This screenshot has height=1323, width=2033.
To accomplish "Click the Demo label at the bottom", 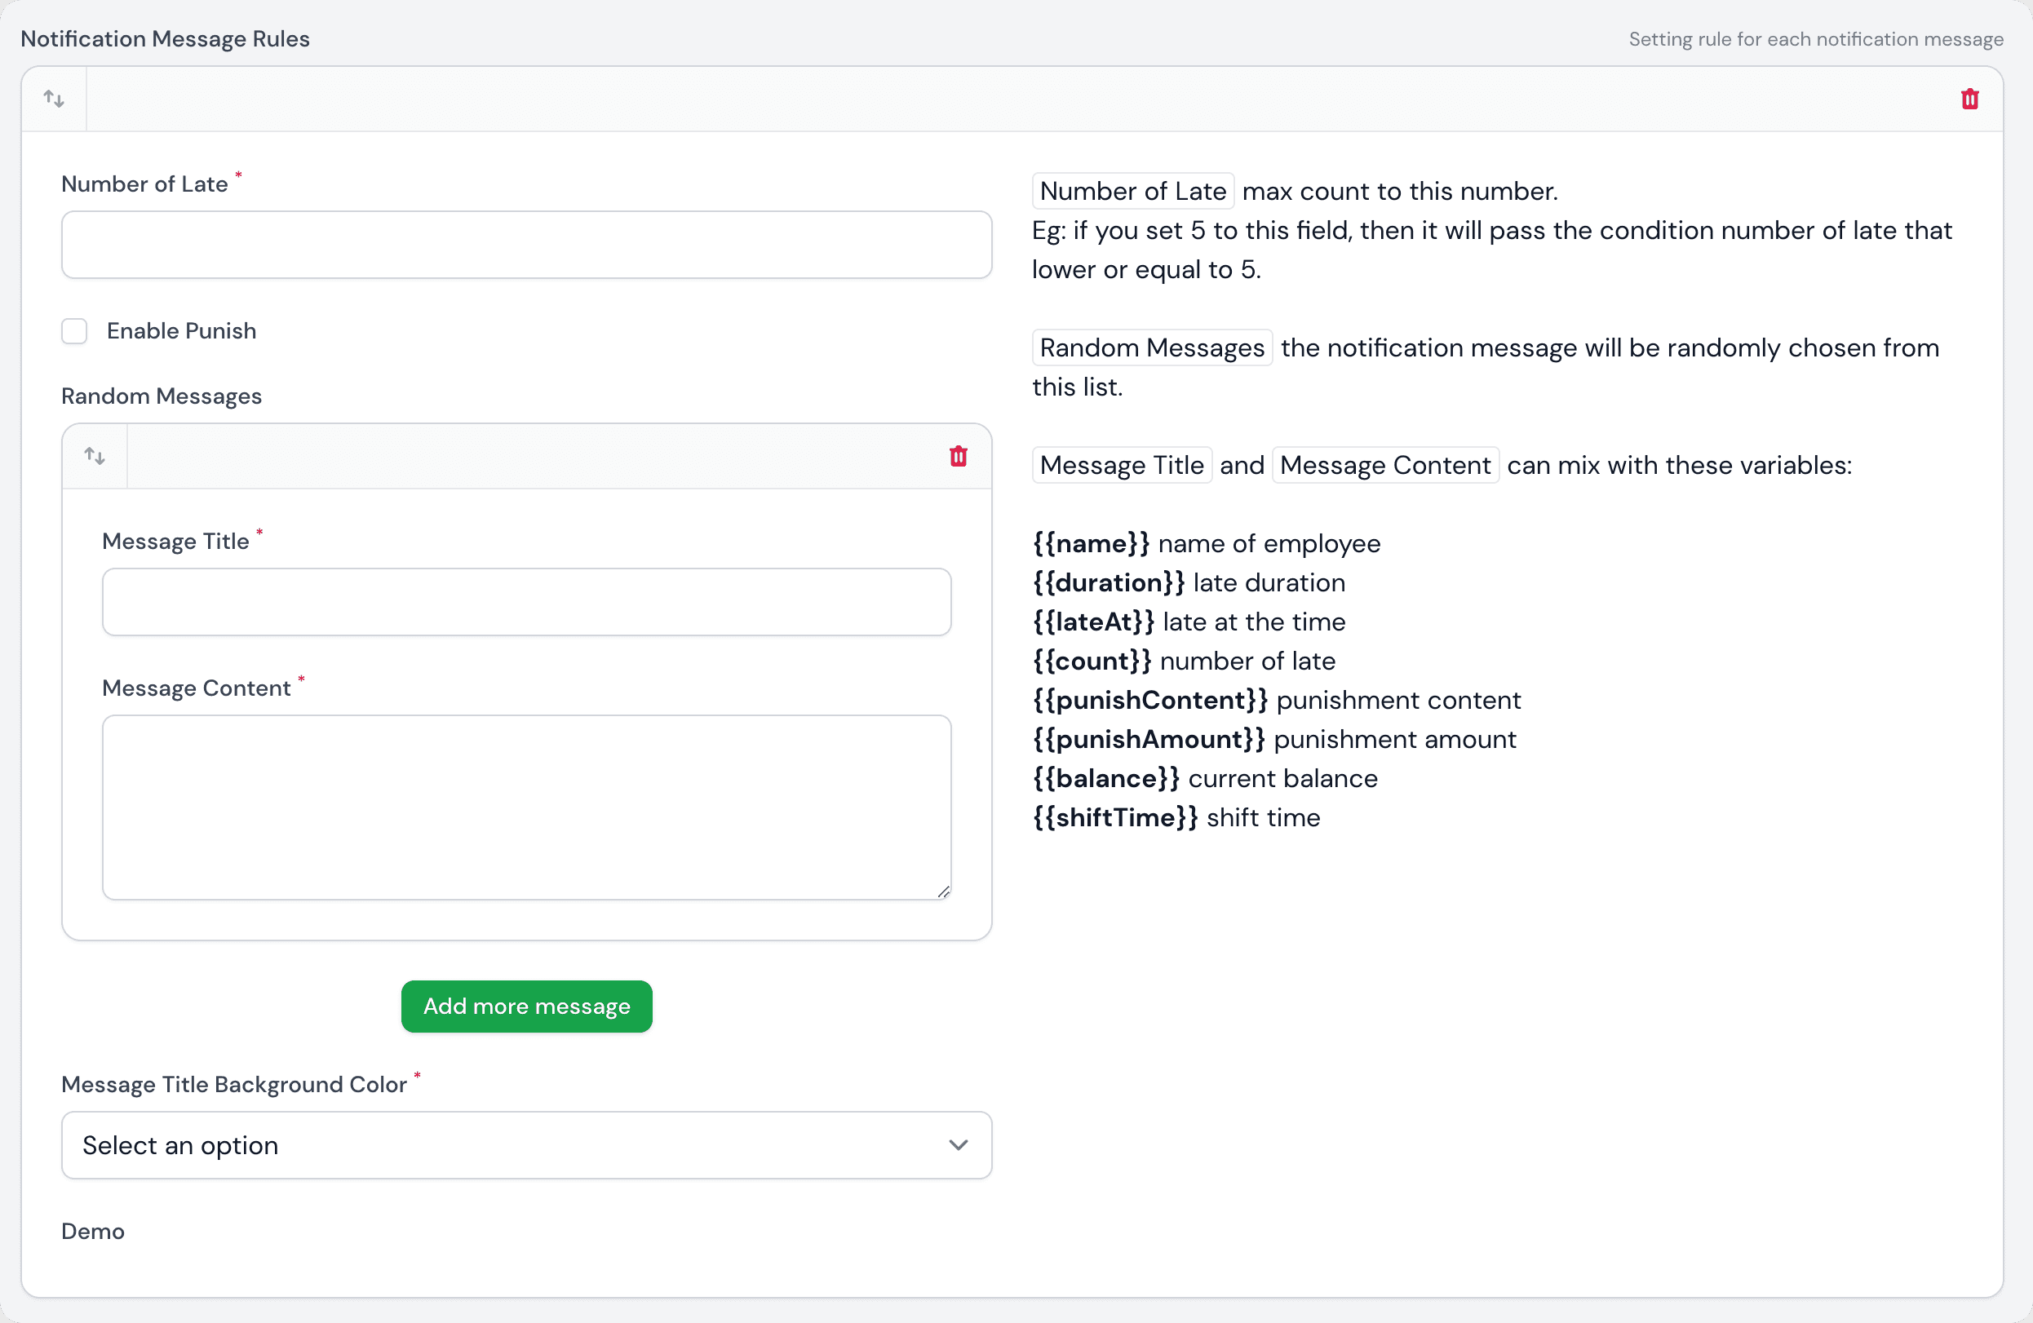I will tap(93, 1232).
